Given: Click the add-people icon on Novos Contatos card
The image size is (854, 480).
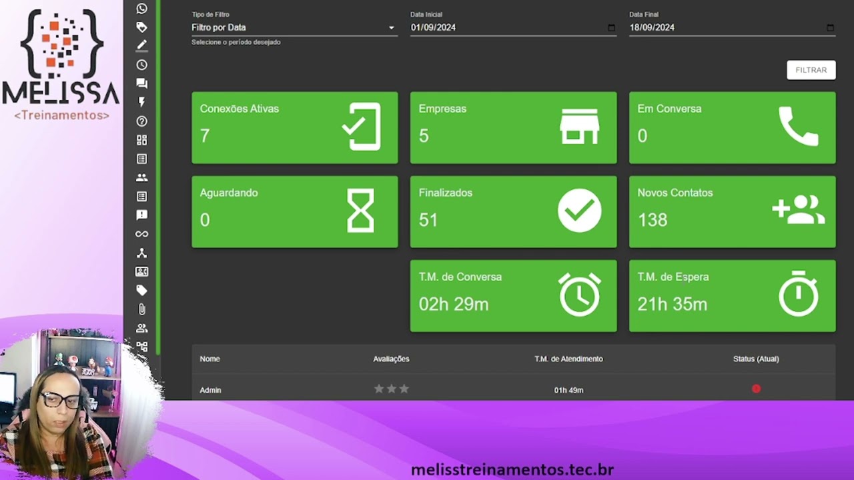Looking at the screenshot, I should click(x=799, y=210).
